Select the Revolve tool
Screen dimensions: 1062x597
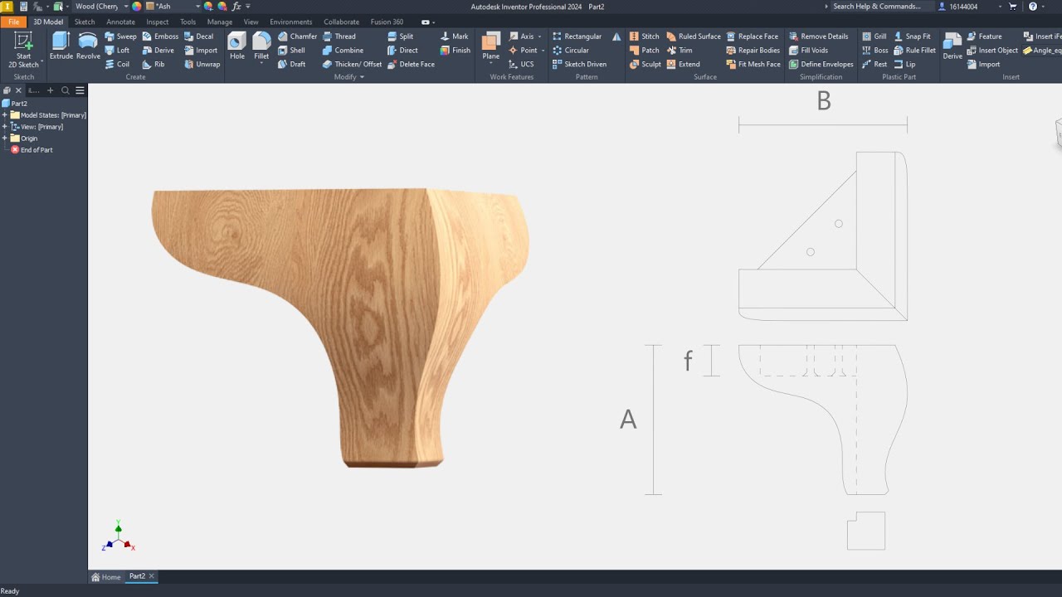pos(88,46)
